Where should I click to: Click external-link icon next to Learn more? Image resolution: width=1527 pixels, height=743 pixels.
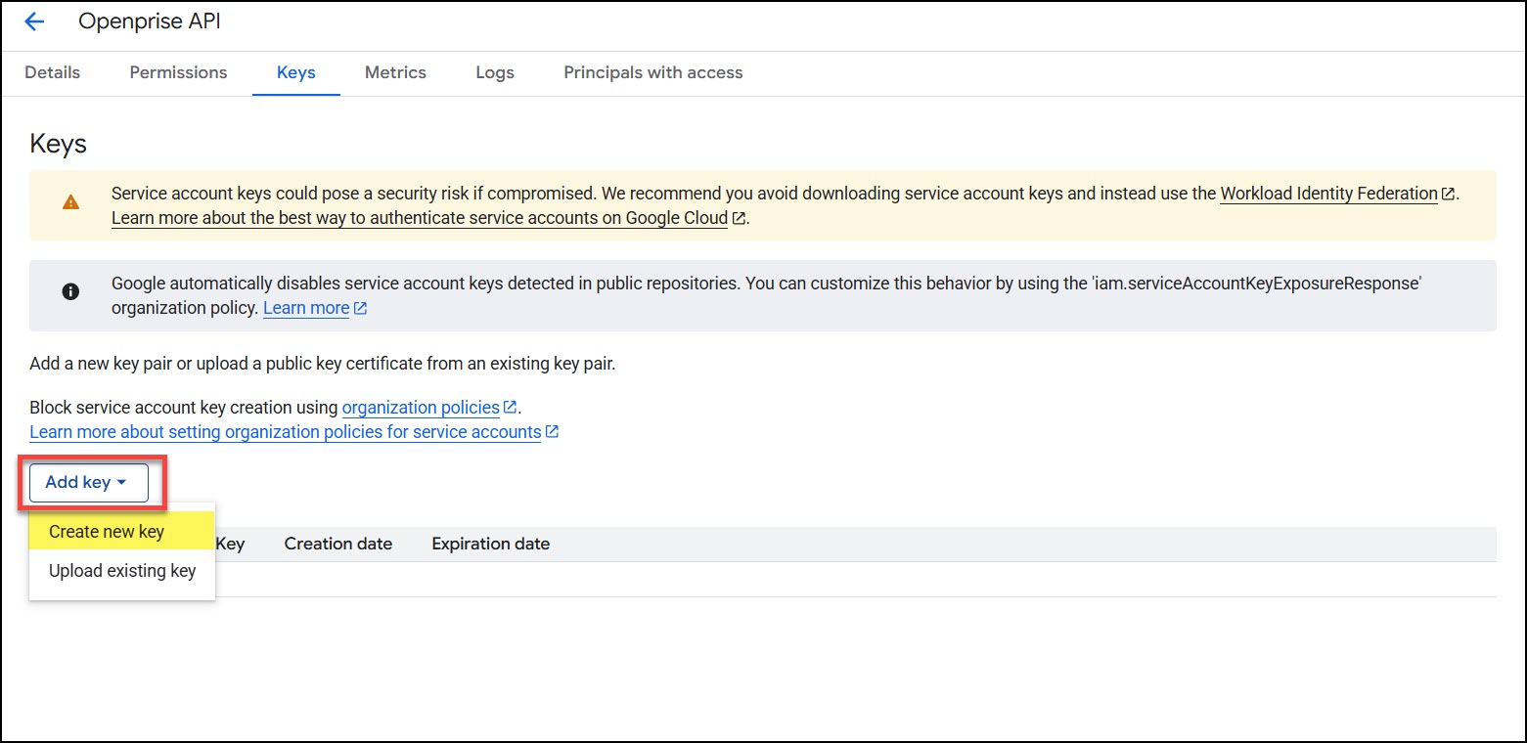point(360,308)
